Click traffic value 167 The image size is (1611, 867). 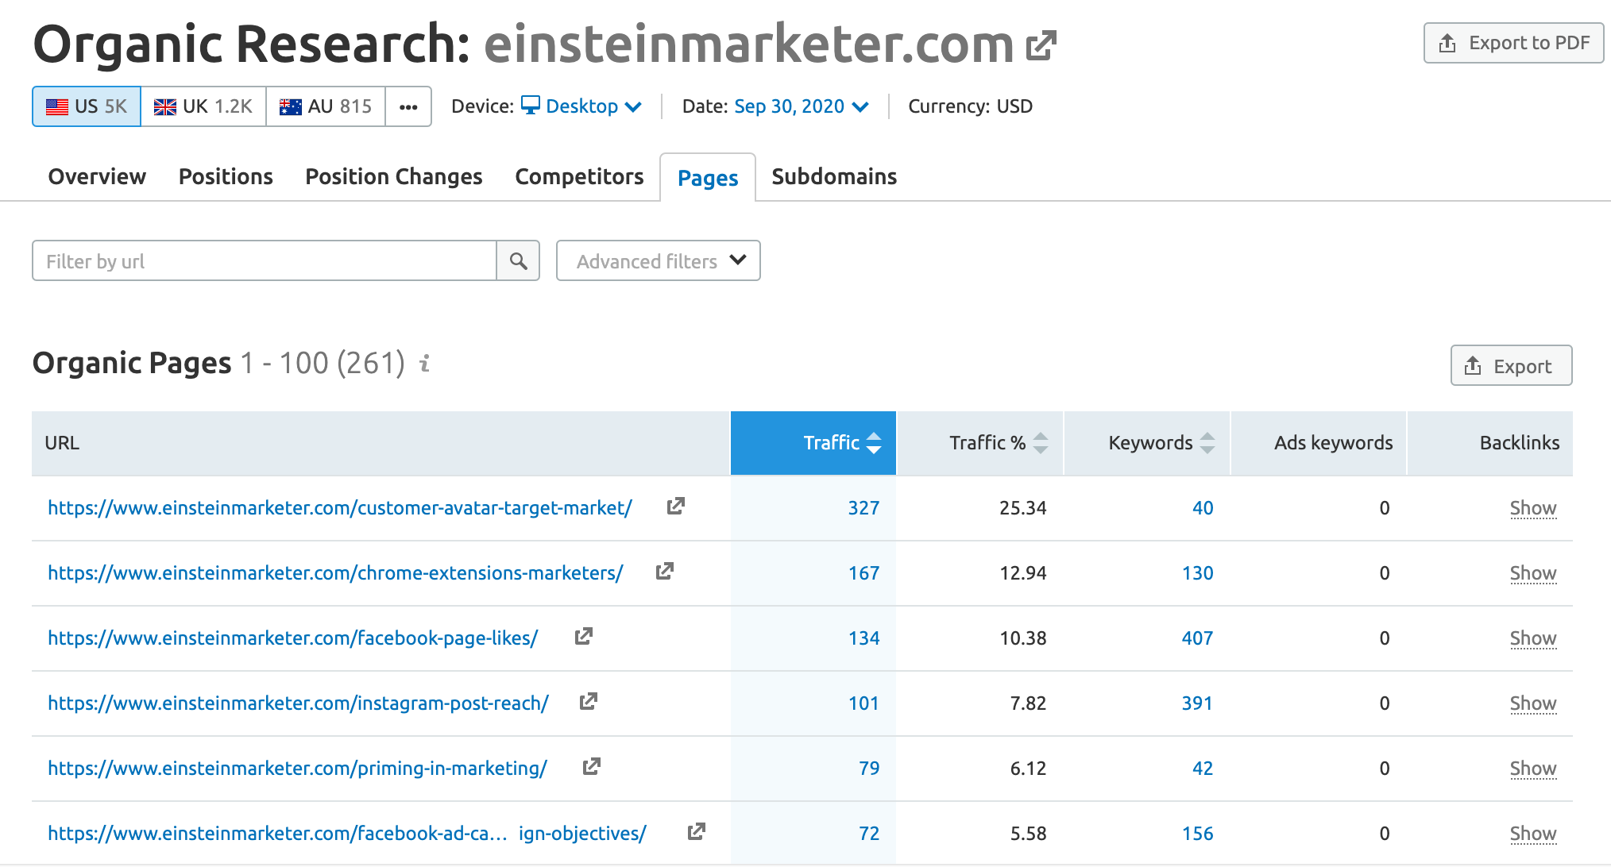(863, 572)
